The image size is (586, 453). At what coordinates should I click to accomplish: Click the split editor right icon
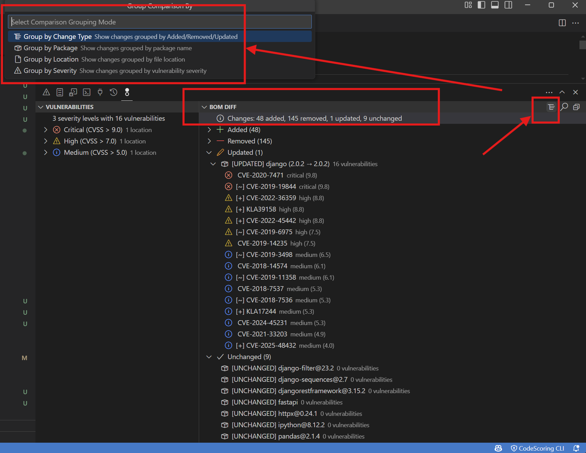click(562, 23)
